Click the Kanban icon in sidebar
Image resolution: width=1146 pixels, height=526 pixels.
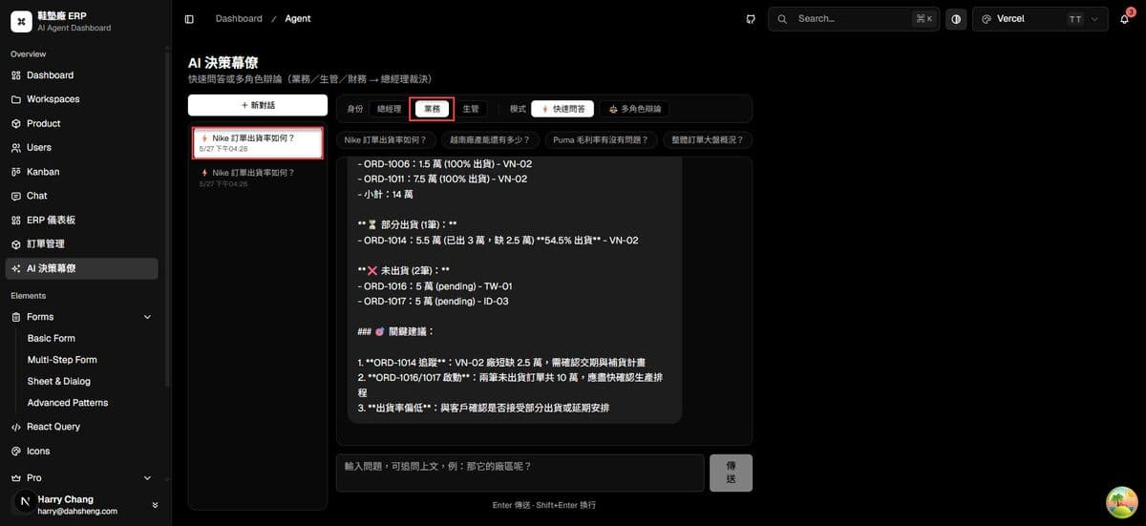(x=16, y=172)
